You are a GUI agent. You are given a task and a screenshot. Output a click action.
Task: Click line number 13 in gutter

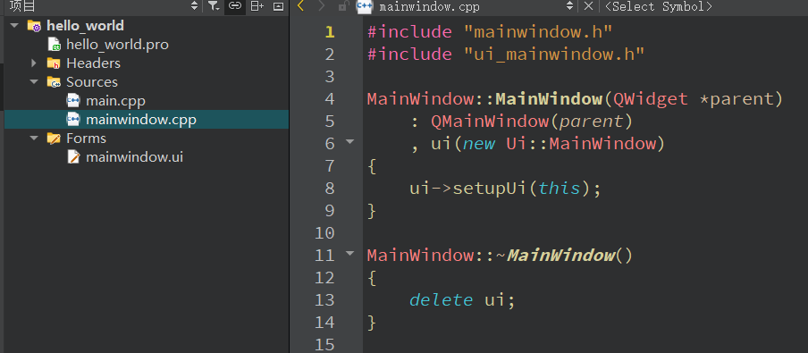pyautogui.click(x=325, y=300)
